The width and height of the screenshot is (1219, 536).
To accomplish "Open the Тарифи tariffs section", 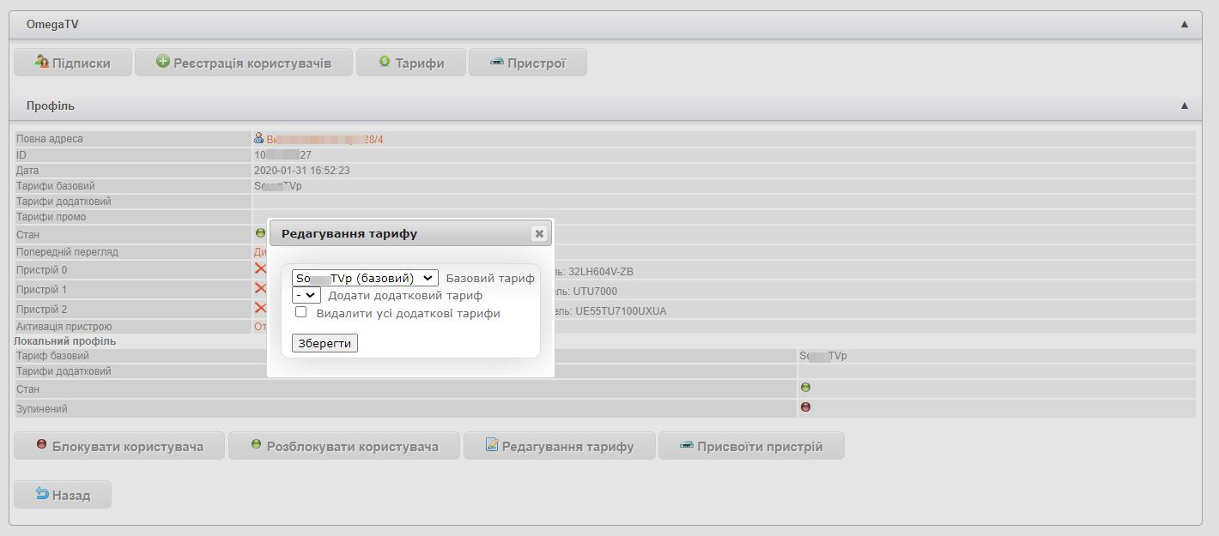I will 411,63.
